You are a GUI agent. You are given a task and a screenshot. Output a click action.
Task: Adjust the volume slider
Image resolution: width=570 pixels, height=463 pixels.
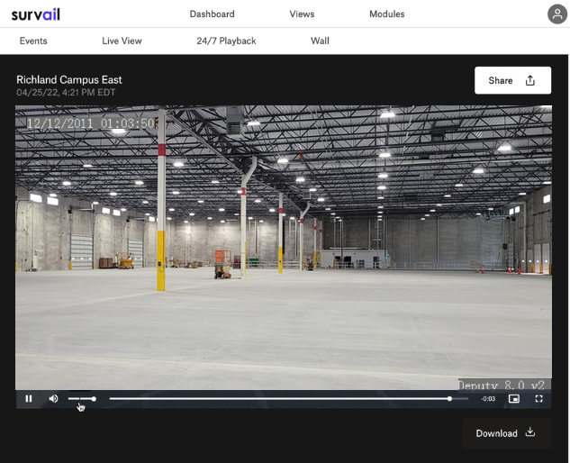pyautogui.click(x=82, y=399)
